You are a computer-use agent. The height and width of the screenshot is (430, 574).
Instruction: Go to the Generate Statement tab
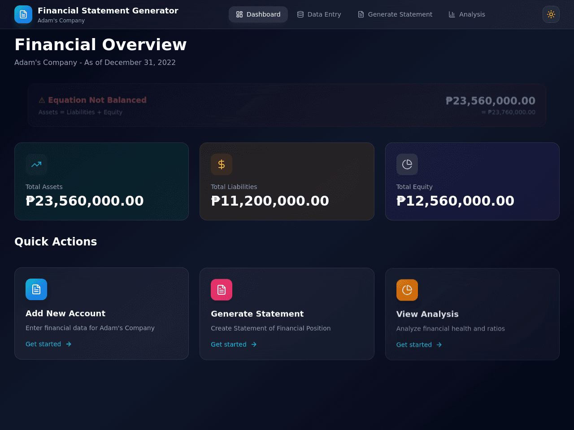click(x=395, y=14)
